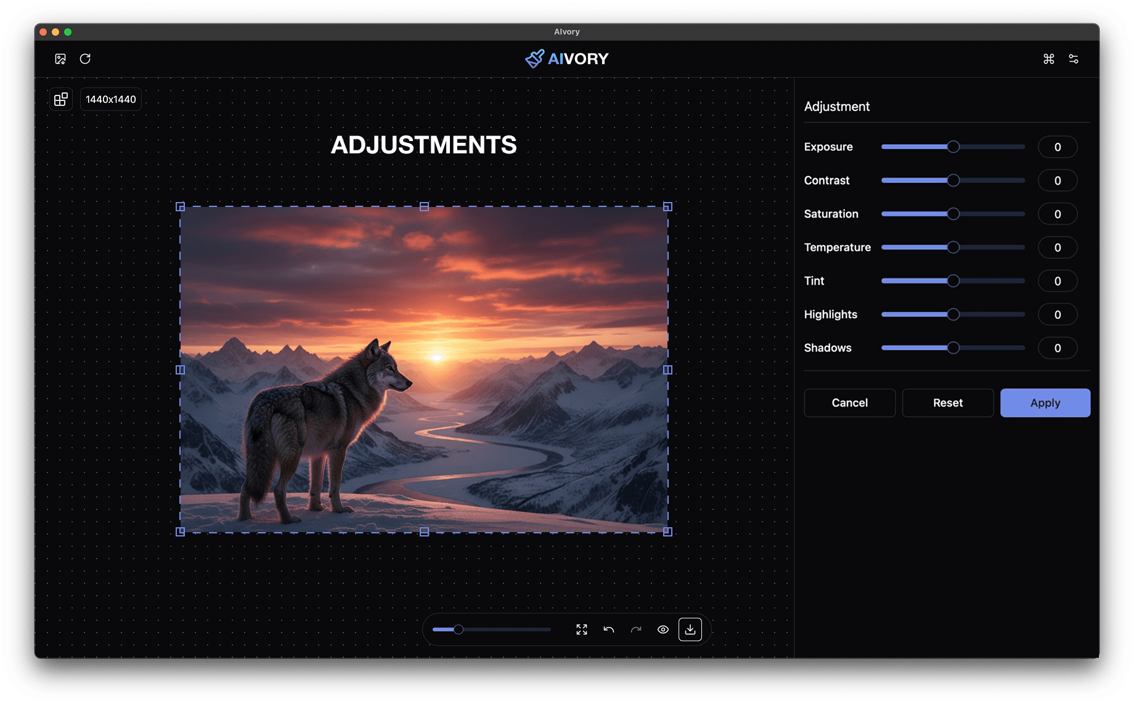Click the top-middle resize handle of the selection
1134x704 pixels.
(x=424, y=207)
